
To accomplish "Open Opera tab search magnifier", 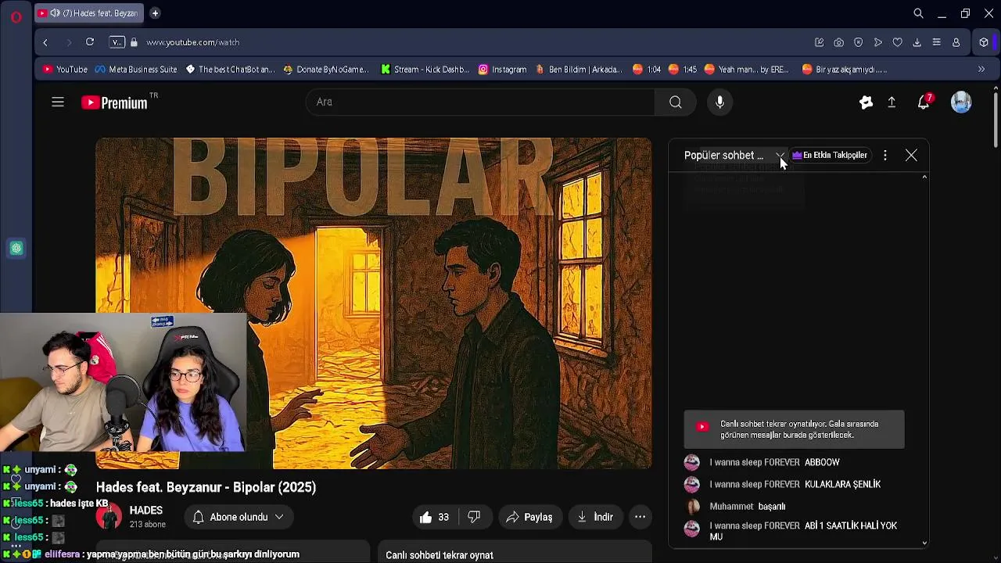I will pyautogui.click(x=918, y=13).
